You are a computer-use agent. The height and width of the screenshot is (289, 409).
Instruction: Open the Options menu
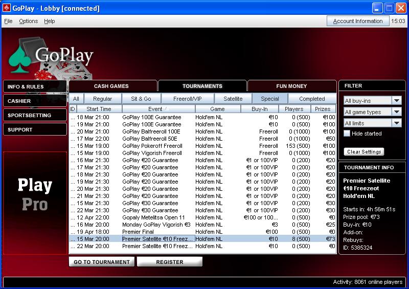click(x=29, y=21)
